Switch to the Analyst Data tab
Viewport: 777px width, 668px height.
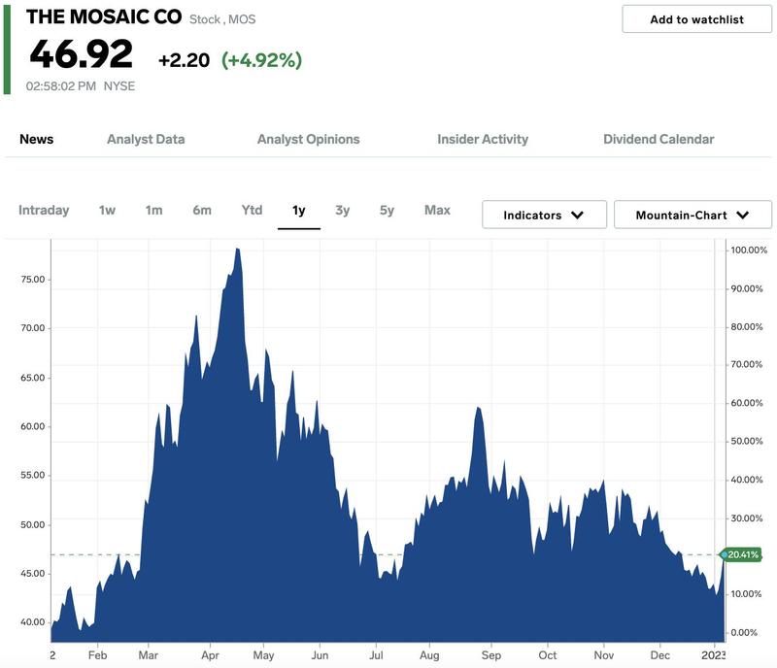[146, 139]
